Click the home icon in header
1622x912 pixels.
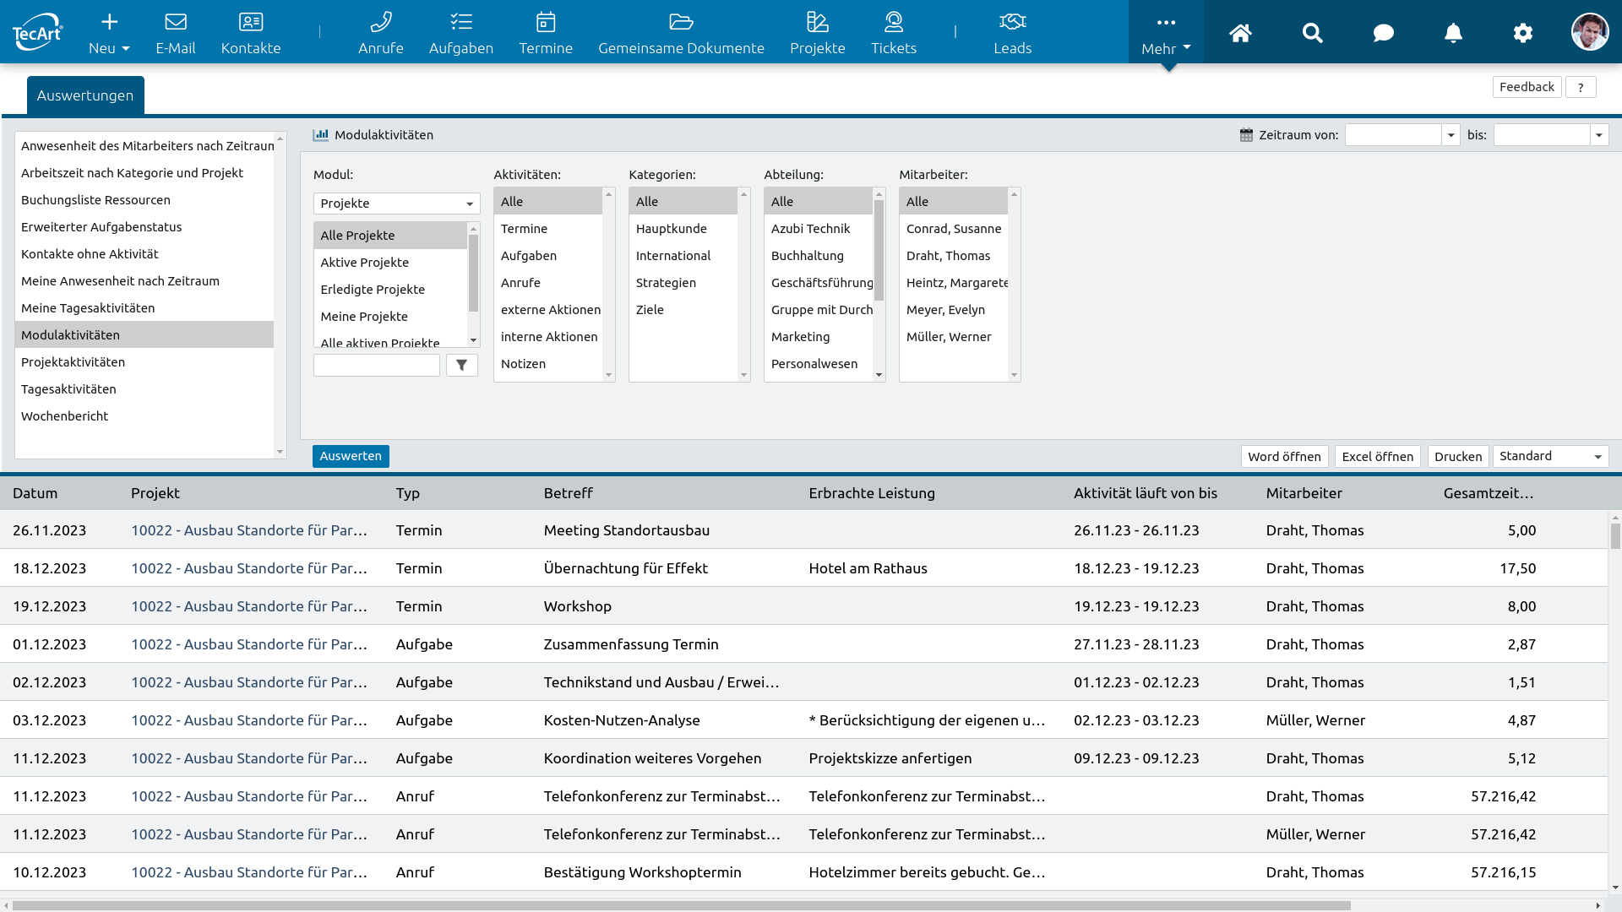pyautogui.click(x=1240, y=33)
